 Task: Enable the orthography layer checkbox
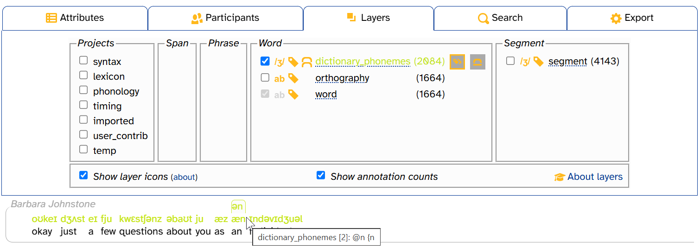[265, 78]
